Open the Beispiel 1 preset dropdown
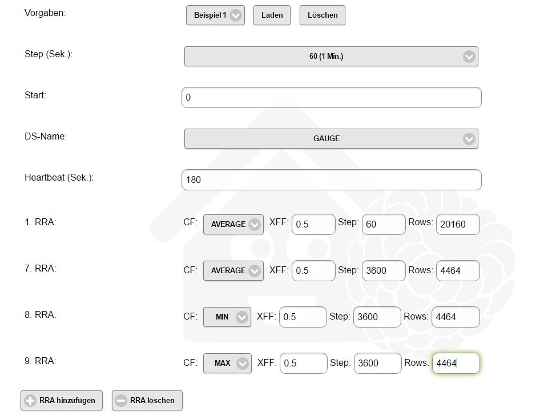Viewport: 544px width, 419px height. click(215, 15)
